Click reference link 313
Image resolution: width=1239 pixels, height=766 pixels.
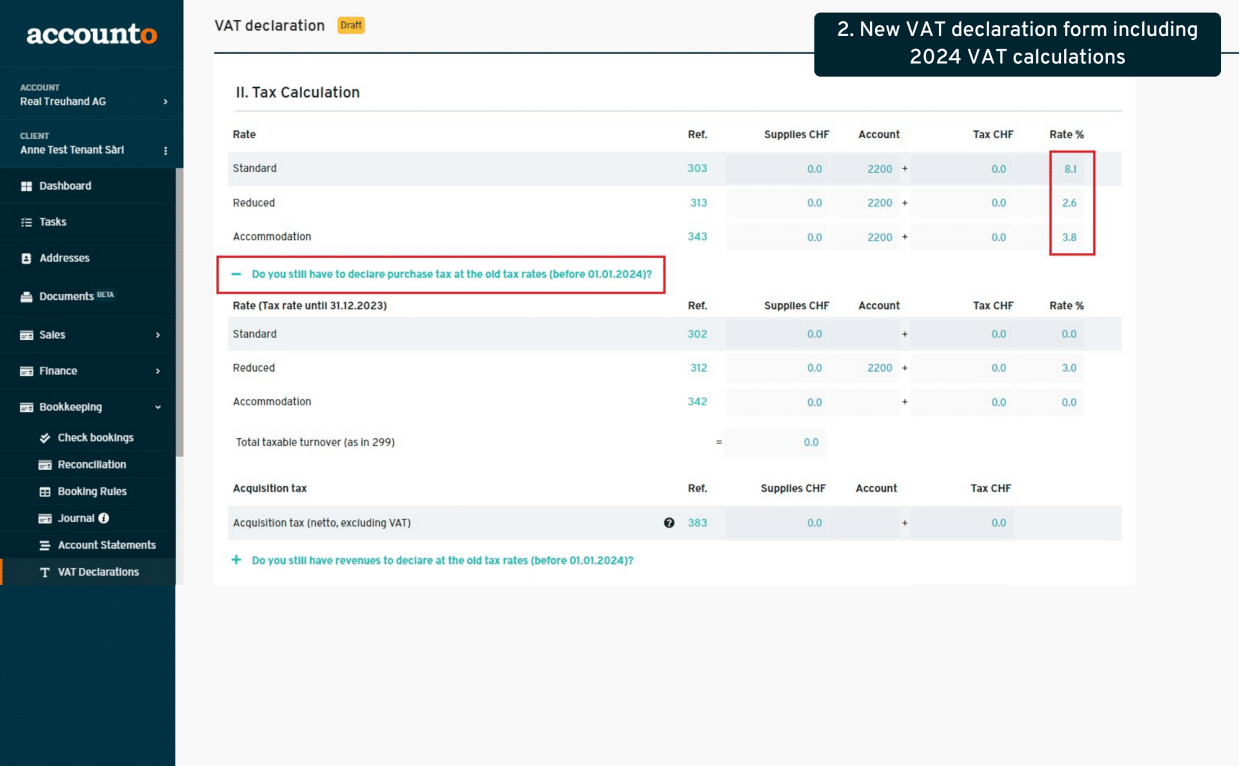pos(698,203)
